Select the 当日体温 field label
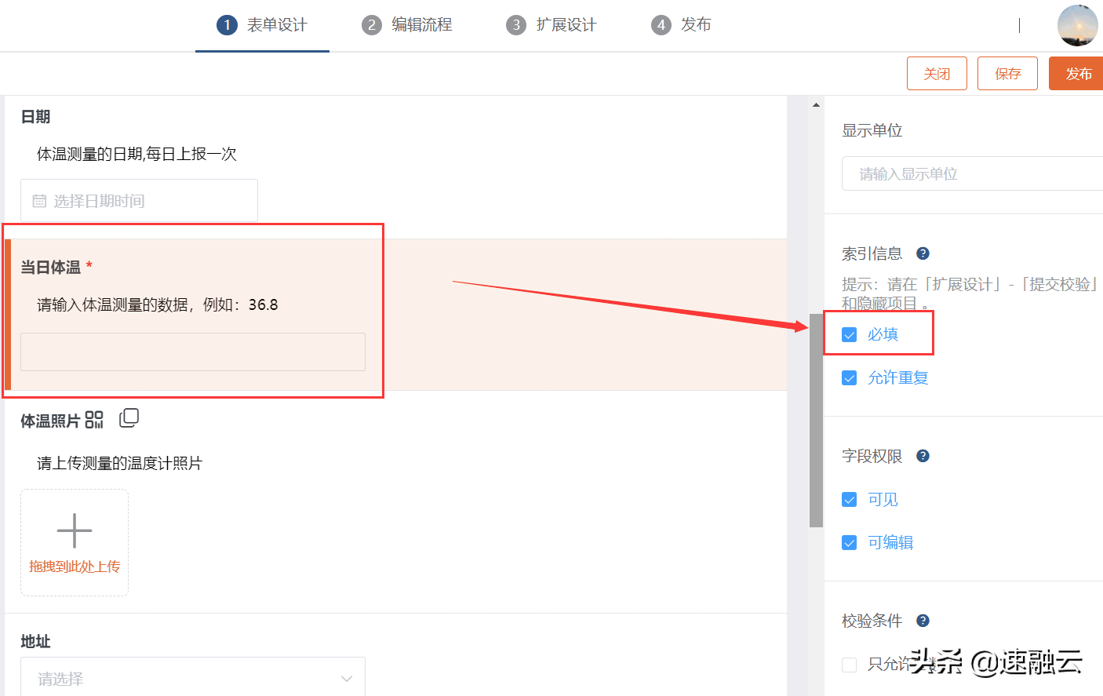Image resolution: width=1103 pixels, height=696 pixels. coord(50,268)
